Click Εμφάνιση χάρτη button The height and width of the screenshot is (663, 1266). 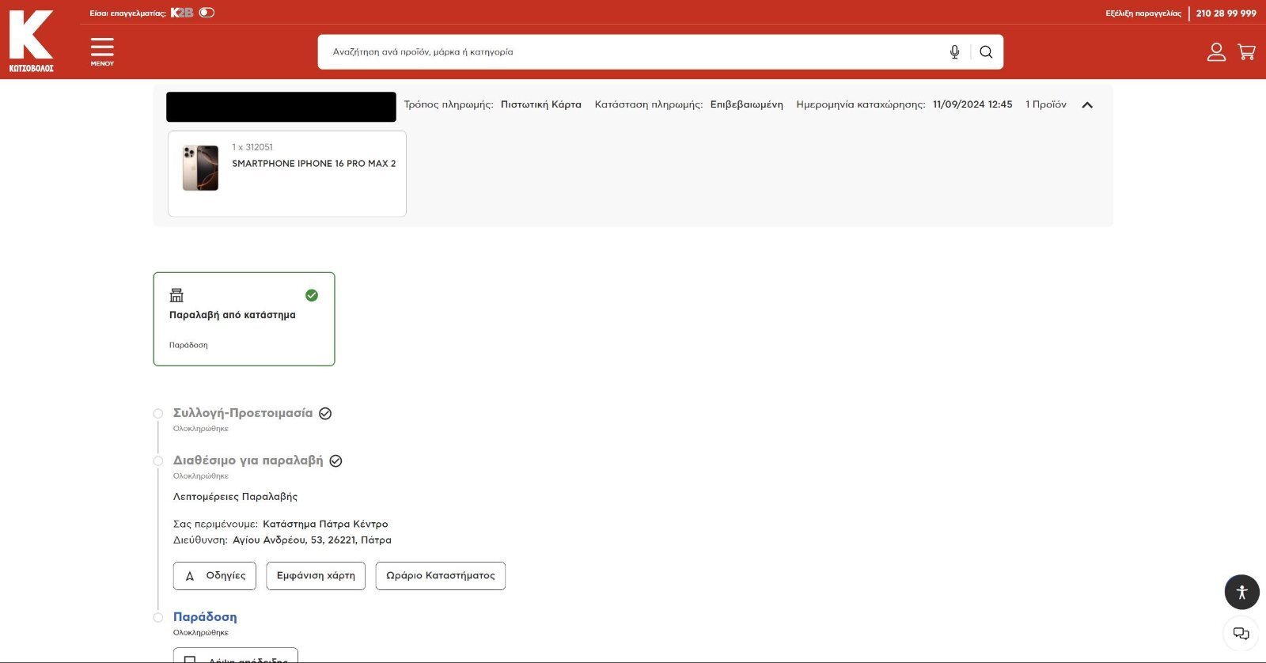click(316, 576)
